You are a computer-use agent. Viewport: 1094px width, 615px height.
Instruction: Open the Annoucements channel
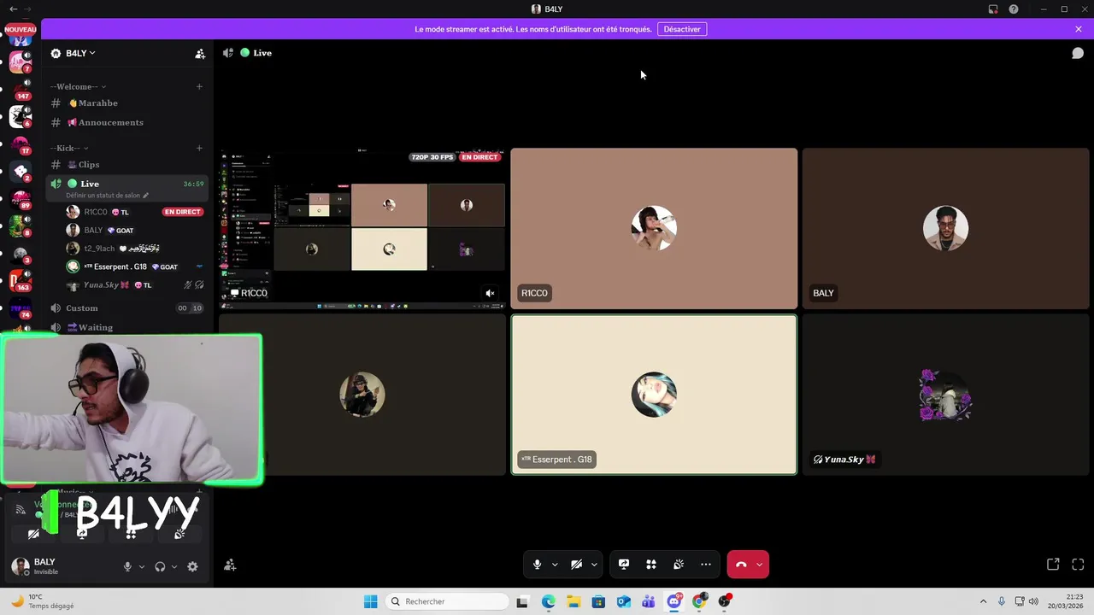[128, 122]
